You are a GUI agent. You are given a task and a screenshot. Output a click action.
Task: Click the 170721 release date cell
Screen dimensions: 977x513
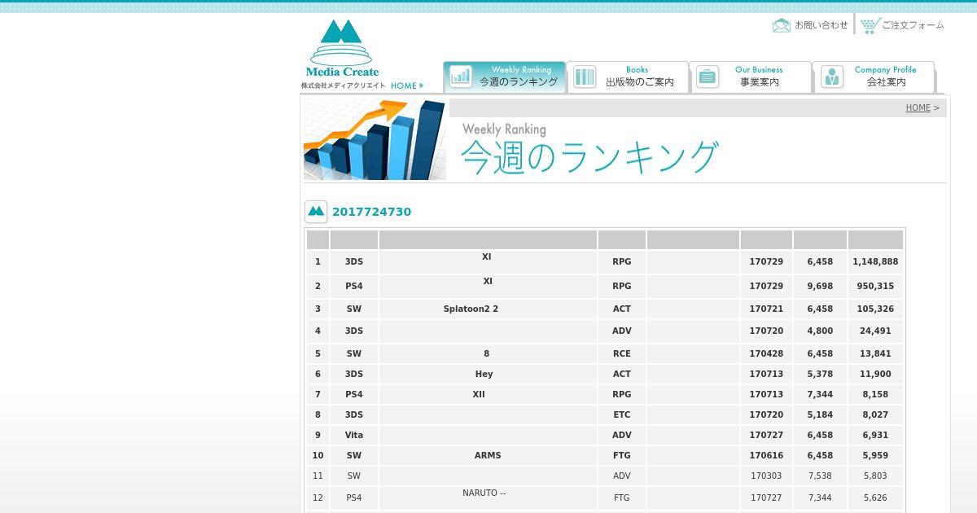click(766, 309)
